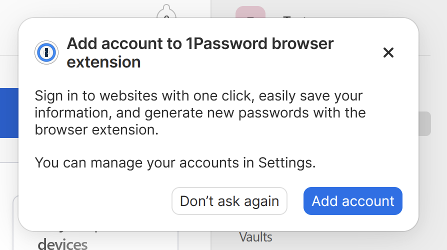Choose Don't ask again
This screenshot has width=447, height=250.
pyautogui.click(x=229, y=201)
